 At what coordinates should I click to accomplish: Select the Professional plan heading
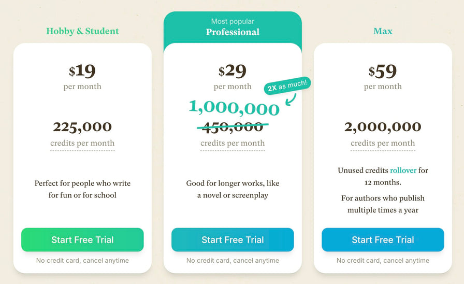(x=233, y=32)
